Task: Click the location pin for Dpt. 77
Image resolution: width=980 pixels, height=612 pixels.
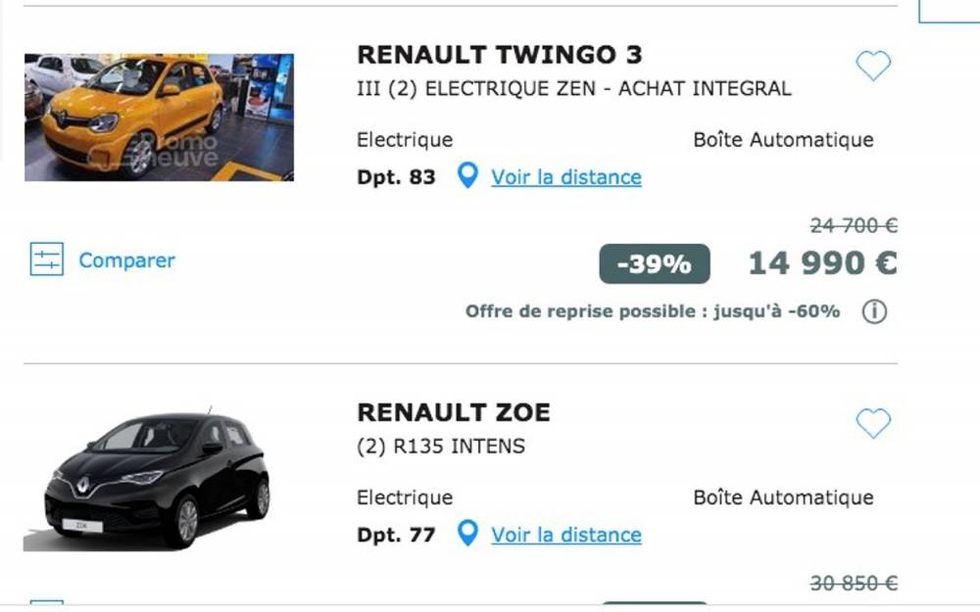Action: [467, 534]
